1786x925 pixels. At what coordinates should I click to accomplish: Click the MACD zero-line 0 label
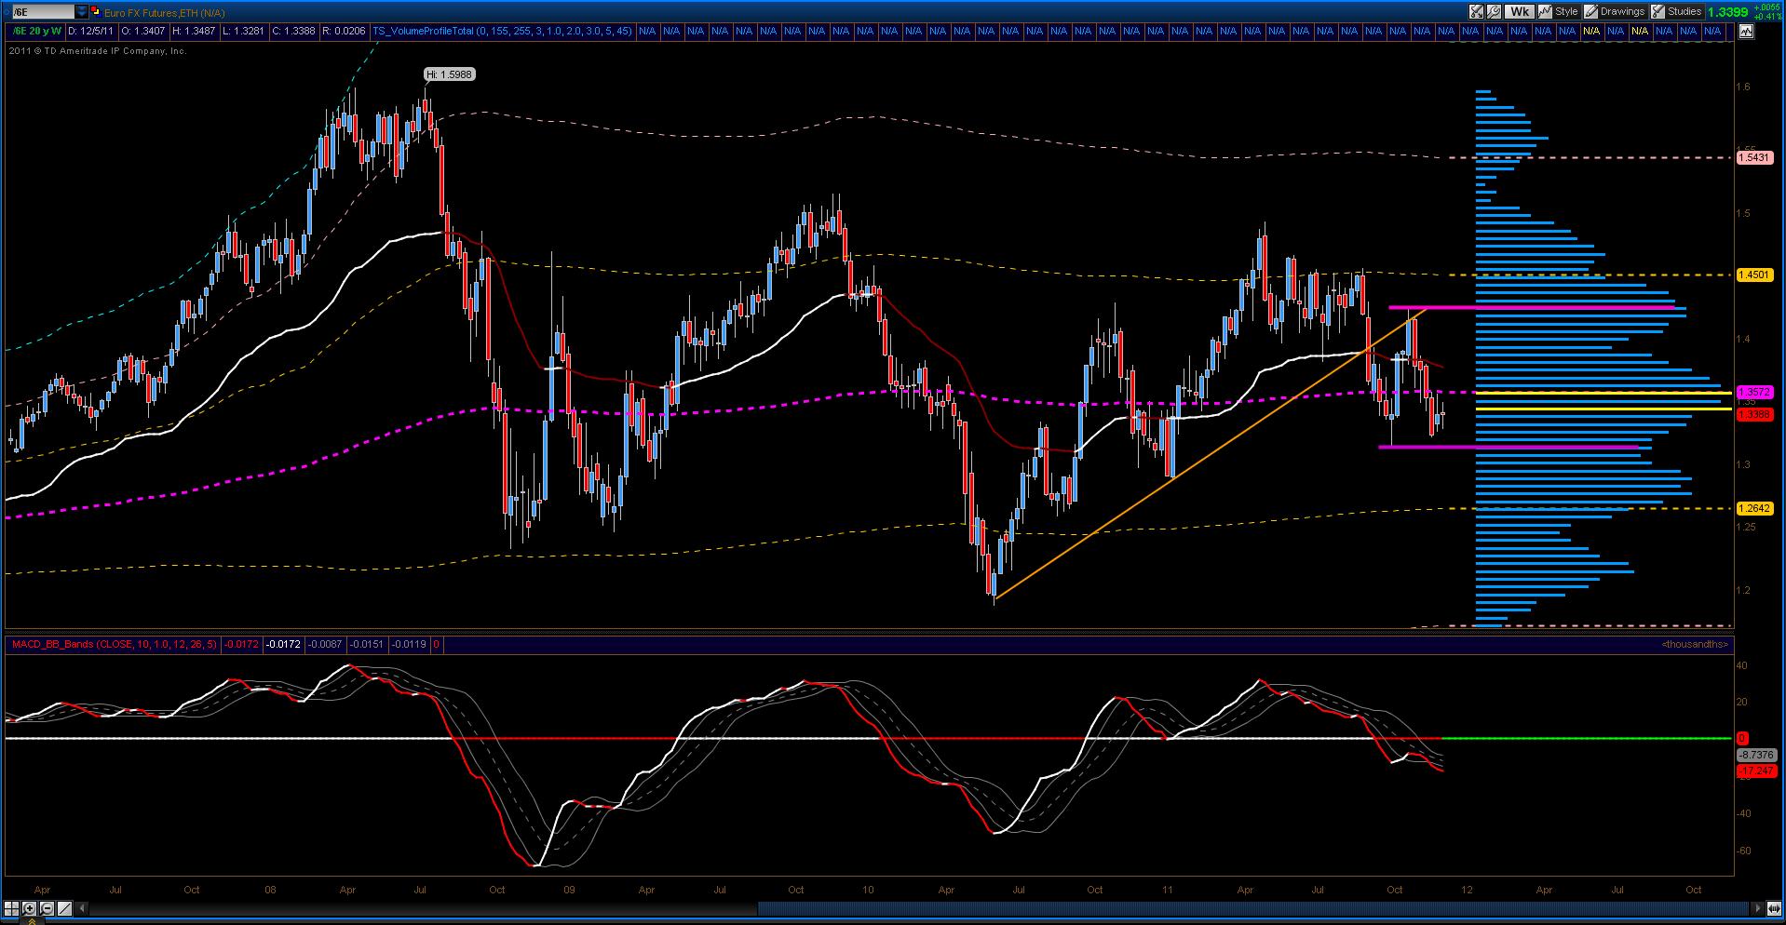[1742, 738]
